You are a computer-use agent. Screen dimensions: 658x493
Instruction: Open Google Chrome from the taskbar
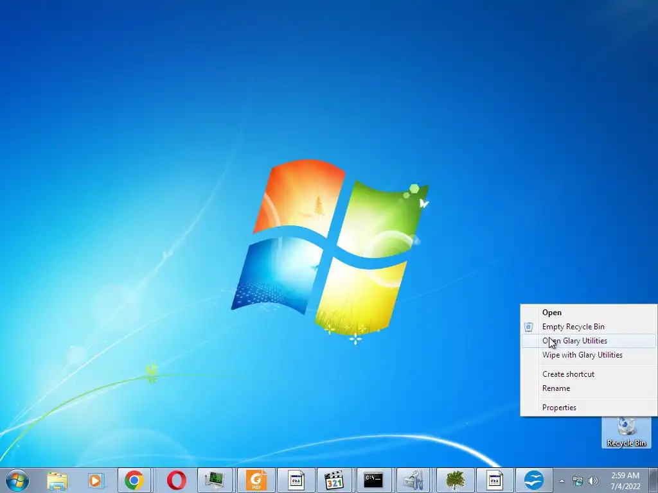134,480
